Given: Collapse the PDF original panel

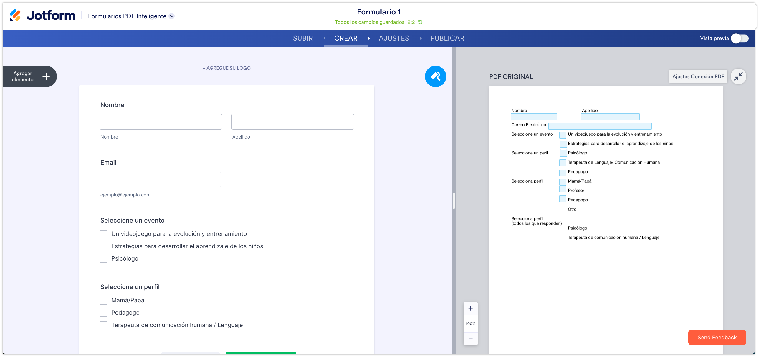Looking at the screenshot, I should click(738, 76).
